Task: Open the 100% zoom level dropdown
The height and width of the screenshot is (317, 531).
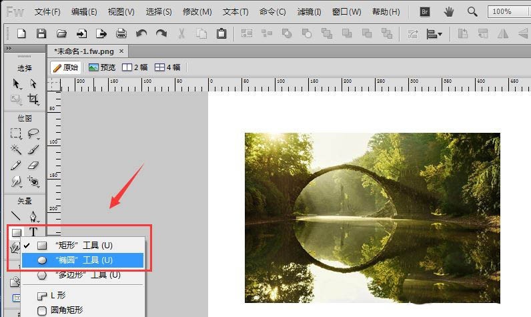Action: [x=508, y=12]
